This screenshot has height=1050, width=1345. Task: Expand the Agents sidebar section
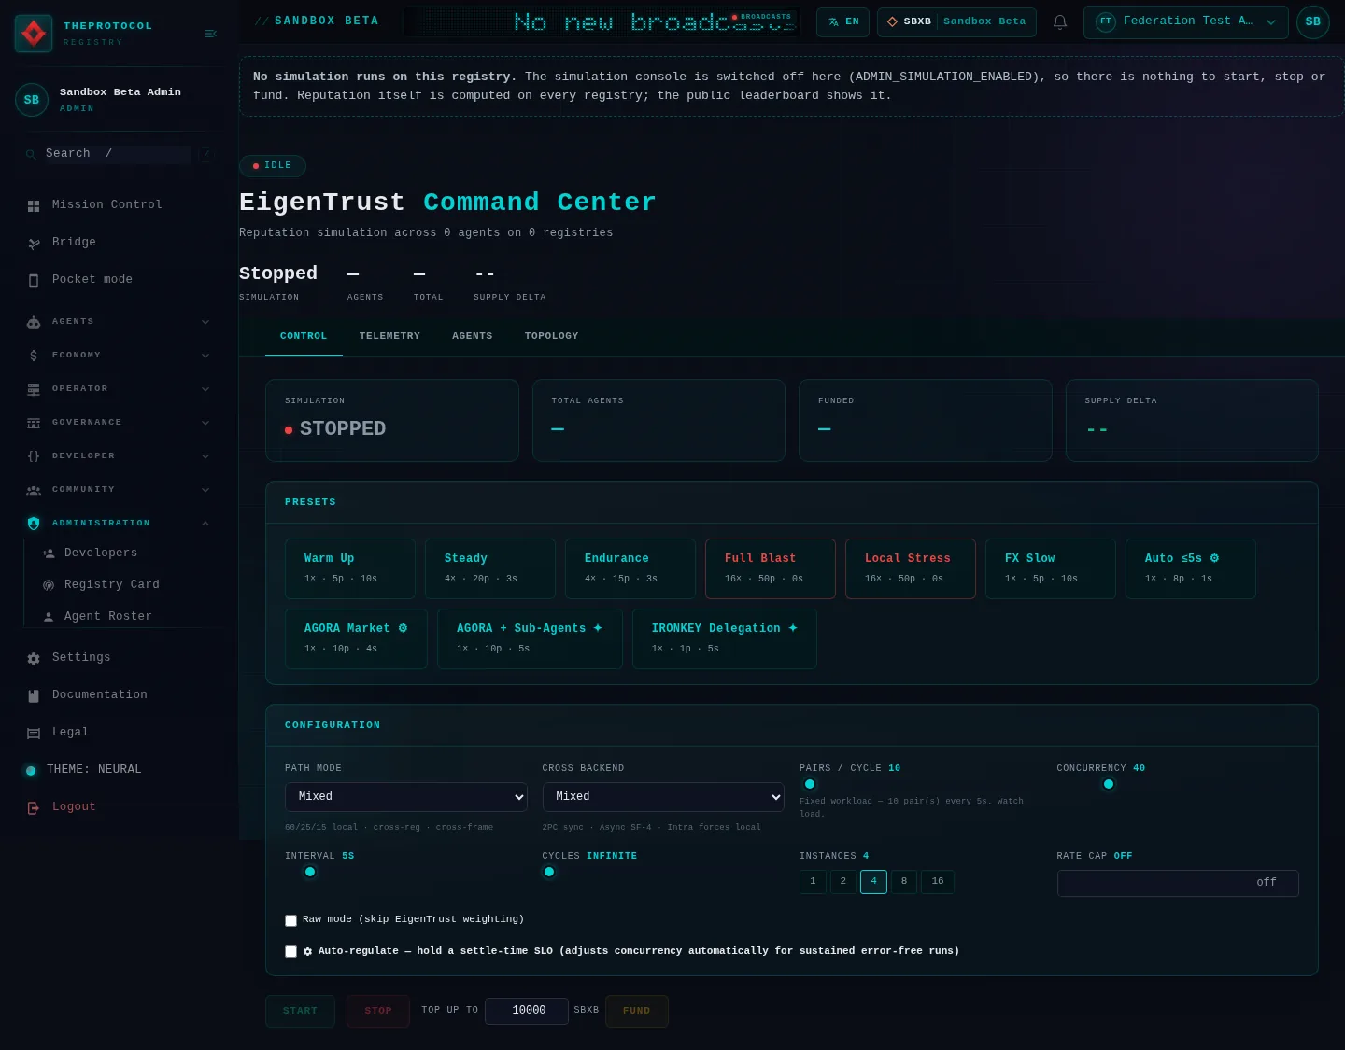tap(120, 322)
